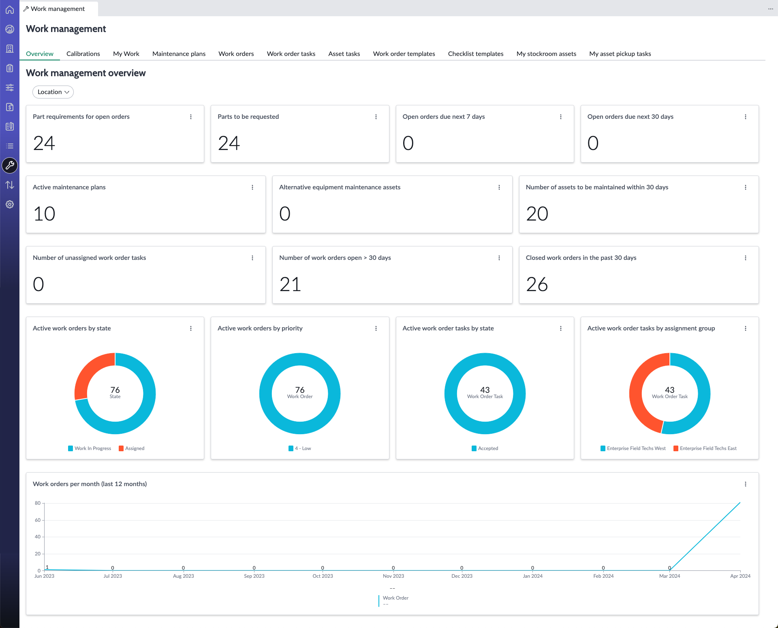
Task: Open the dashboard gauge icon in sidebar
Action: tap(10, 29)
